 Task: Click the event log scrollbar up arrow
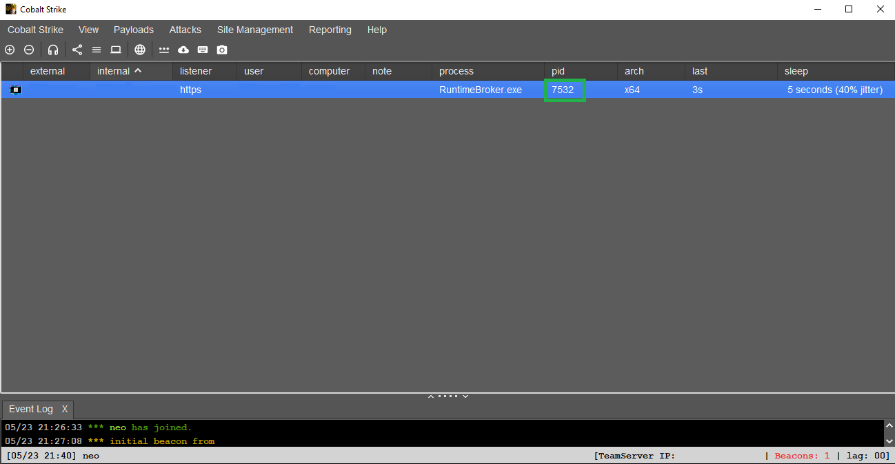pos(889,427)
